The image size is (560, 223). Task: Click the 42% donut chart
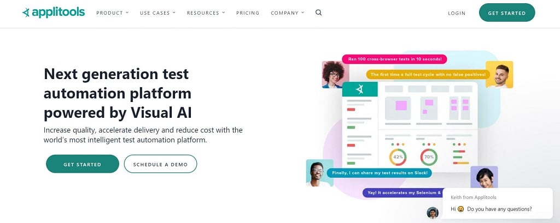[398, 156]
